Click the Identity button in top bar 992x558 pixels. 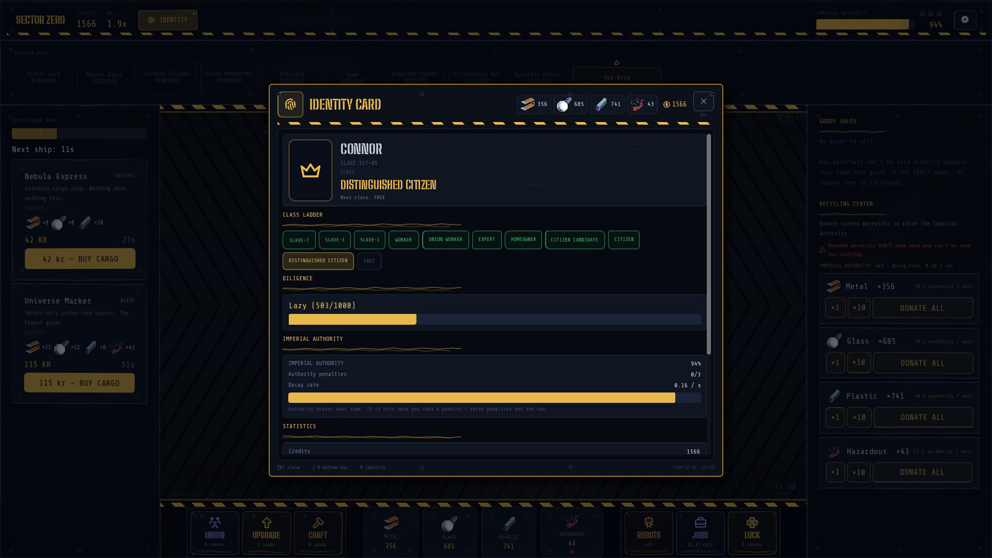[168, 20]
